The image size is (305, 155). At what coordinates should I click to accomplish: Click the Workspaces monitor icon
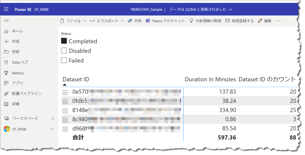(x=7, y=118)
